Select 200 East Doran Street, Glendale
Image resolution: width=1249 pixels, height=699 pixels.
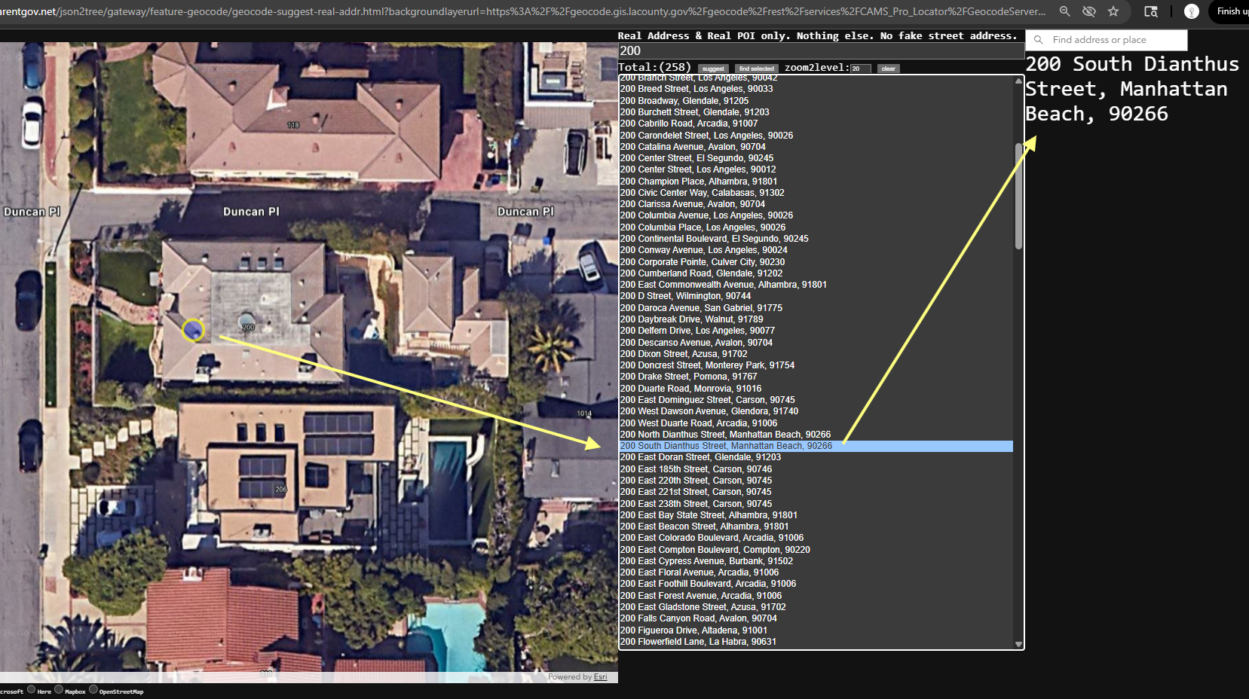(700, 457)
